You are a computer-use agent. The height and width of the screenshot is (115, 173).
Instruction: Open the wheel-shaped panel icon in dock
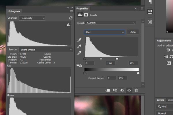pos(150,22)
